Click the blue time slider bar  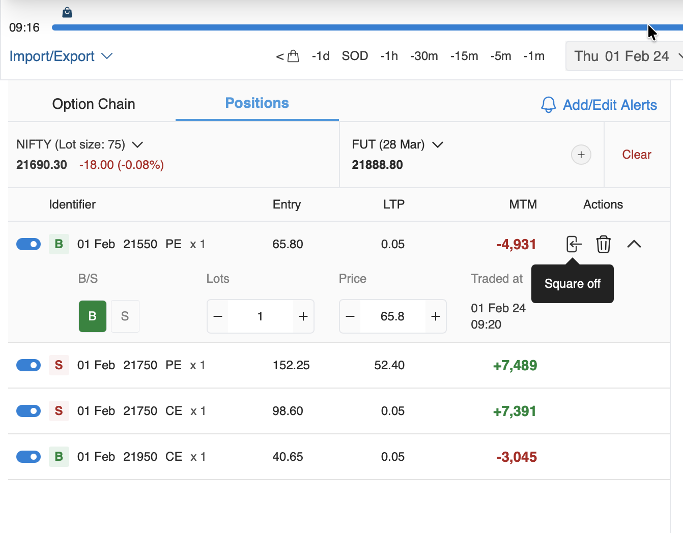click(346, 27)
